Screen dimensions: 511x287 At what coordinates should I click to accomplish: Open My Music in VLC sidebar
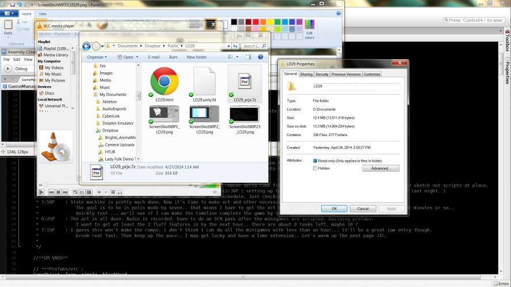click(50, 74)
